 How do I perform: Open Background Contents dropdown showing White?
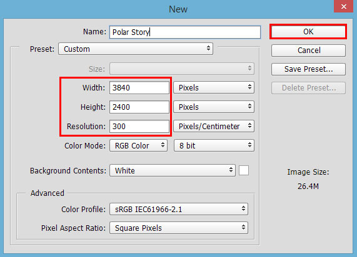(173, 170)
